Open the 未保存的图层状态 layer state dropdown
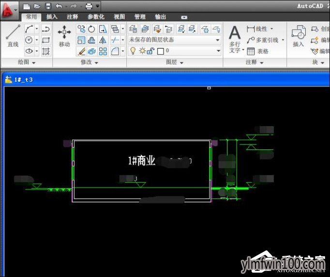The image size is (330, 277). click(x=175, y=40)
